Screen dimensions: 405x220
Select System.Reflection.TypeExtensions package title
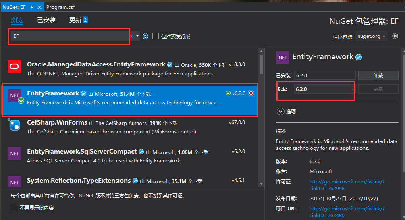(x=79, y=181)
